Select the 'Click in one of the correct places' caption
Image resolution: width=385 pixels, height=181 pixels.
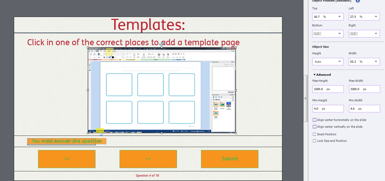pyautogui.click(x=134, y=42)
